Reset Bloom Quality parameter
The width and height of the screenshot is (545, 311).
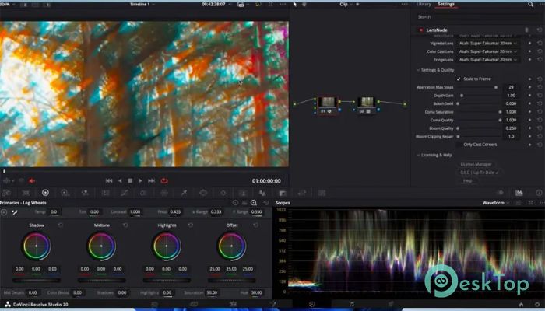coord(539,128)
